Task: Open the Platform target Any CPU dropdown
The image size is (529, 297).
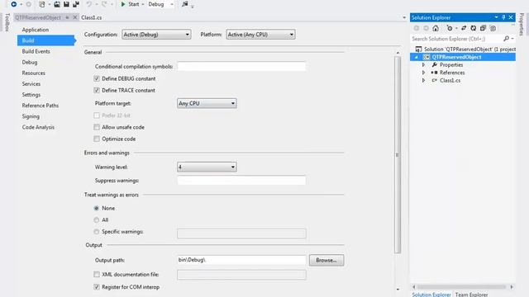Action: pyautogui.click(x=207, y=103)
